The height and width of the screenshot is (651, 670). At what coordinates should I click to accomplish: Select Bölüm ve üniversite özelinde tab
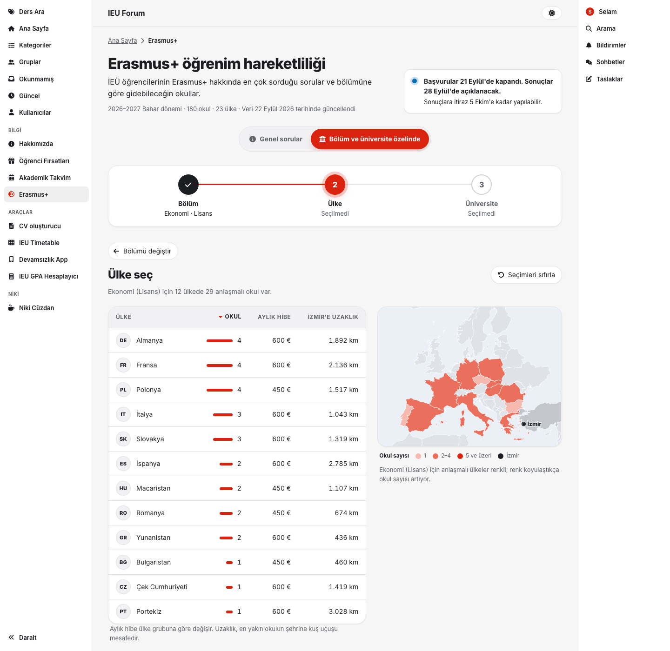(370, 139)
